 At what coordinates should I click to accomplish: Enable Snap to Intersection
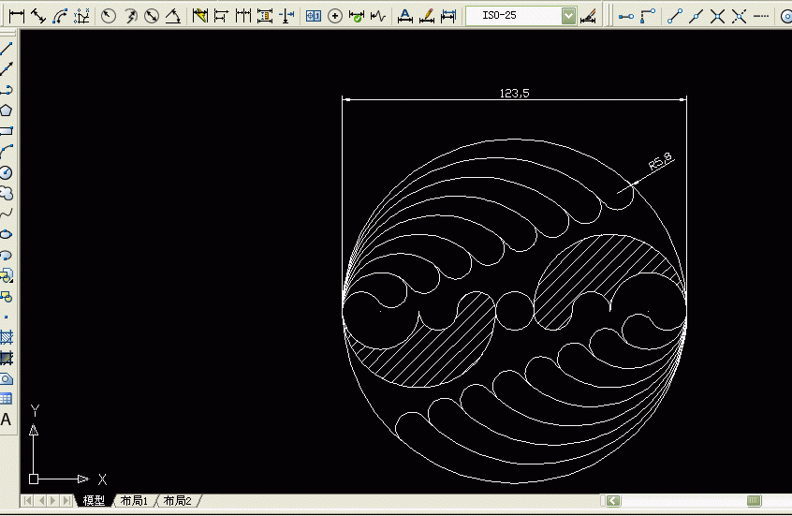pyautogui.click(x=717, y=16)
